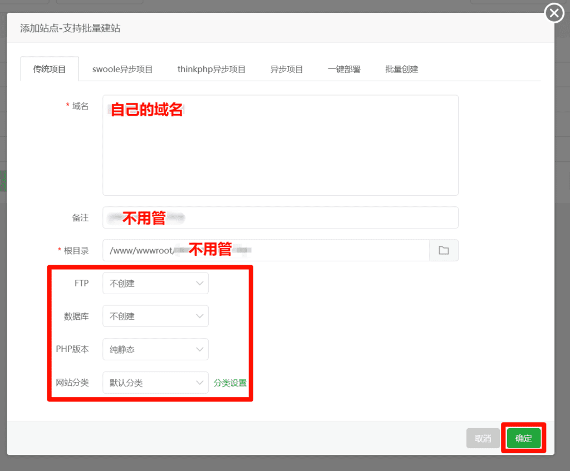The image size is (570, 471).
Task: Select the 传统项目 tab
Action: coord(49,69)
